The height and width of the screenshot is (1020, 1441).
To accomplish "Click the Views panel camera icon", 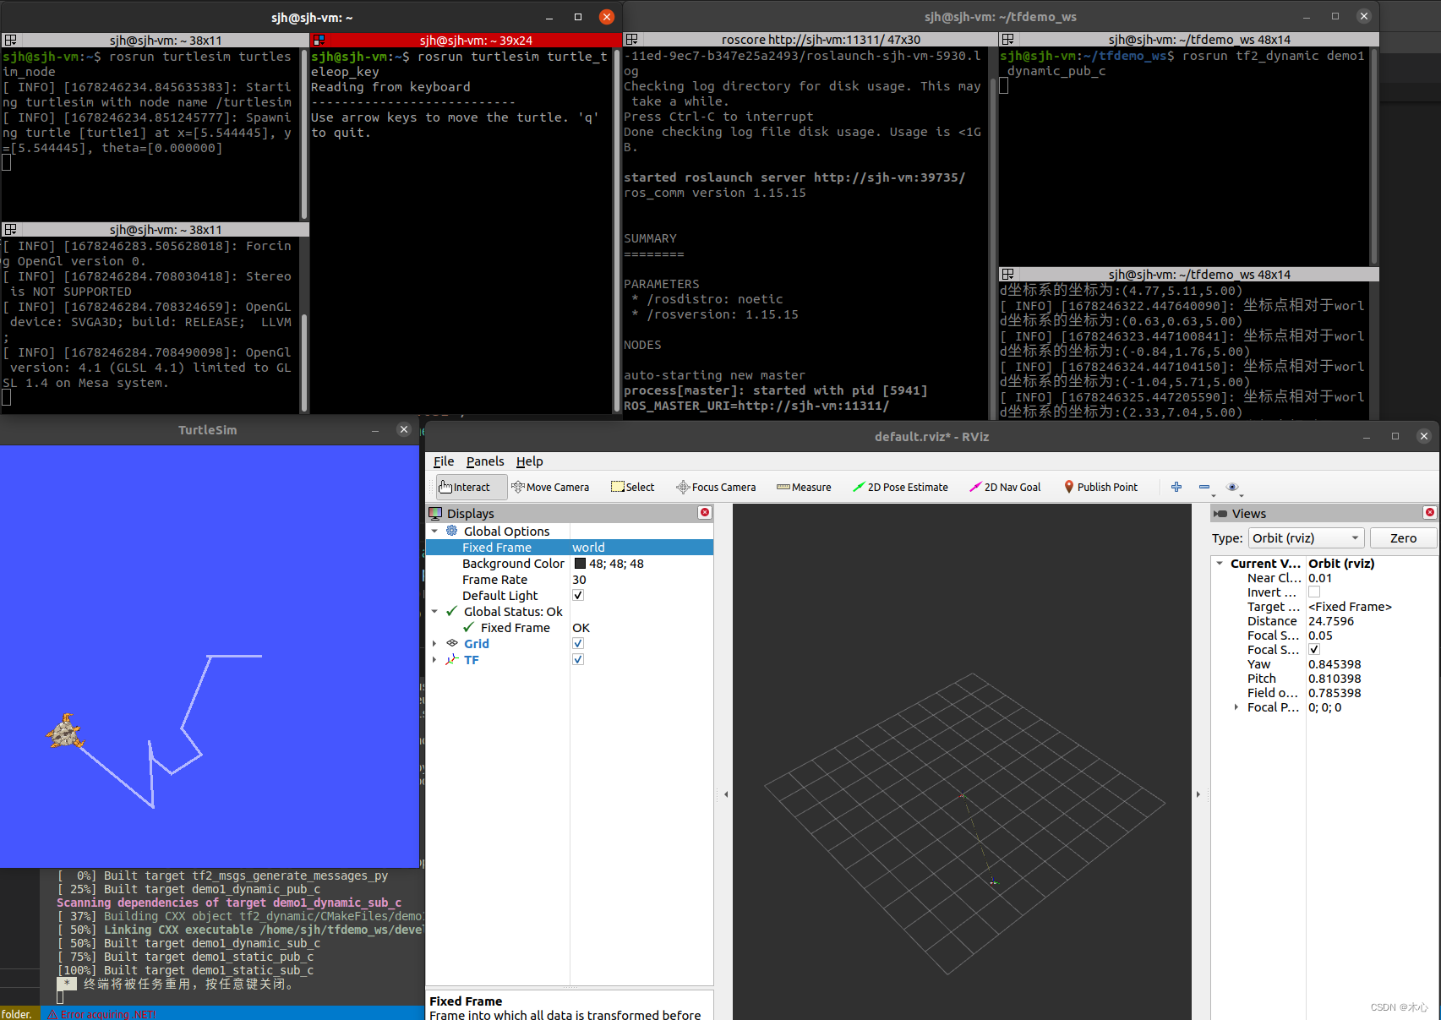I will [1220, 513].
